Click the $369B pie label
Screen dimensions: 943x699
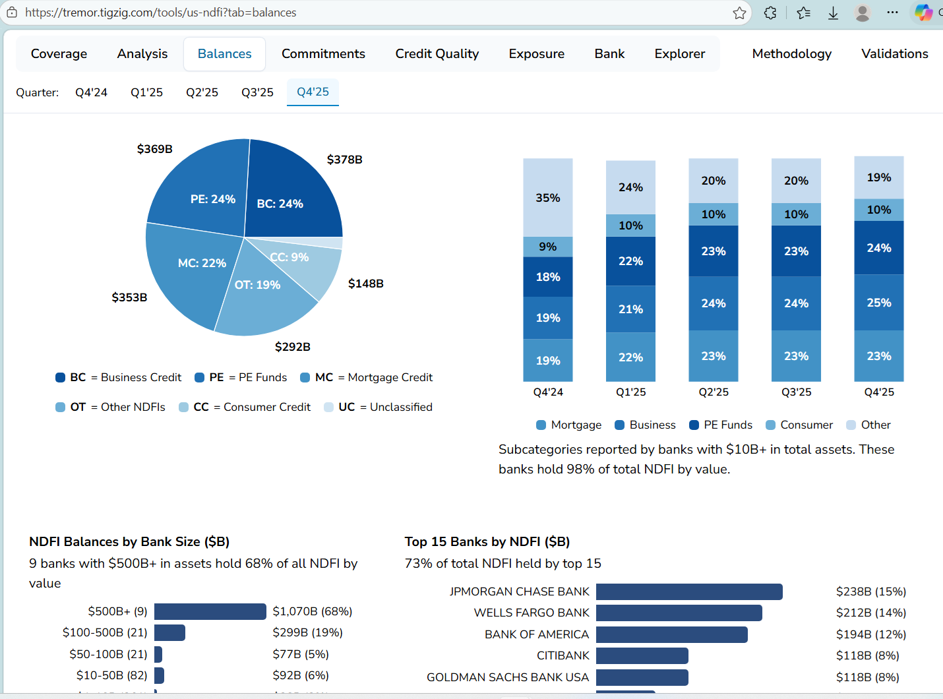(154, 149)
